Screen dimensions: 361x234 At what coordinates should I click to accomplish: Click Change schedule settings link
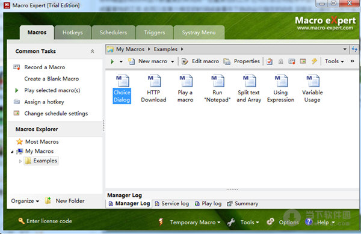(56, 113)
